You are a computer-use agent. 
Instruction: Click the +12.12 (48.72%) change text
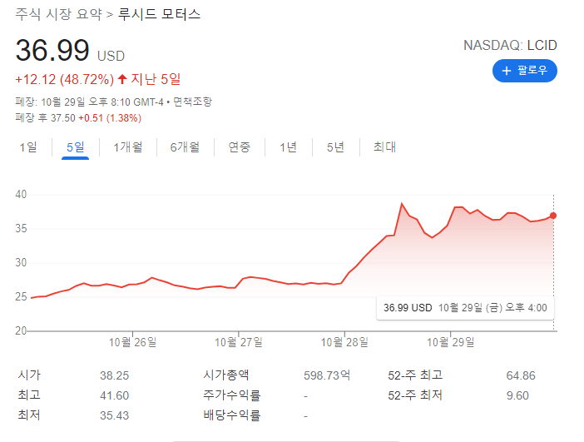64,79
